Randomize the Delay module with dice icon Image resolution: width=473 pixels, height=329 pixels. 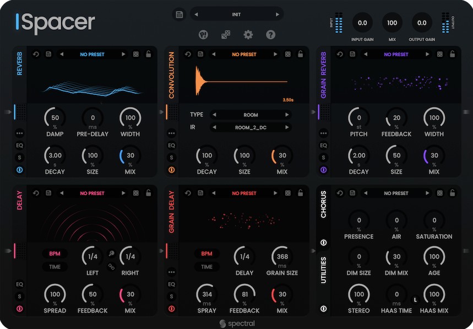pyautogui.click(x=136, y=193)
